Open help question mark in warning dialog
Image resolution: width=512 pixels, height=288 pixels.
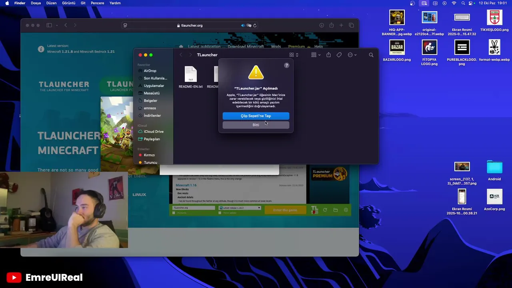(x=286, y=65)
